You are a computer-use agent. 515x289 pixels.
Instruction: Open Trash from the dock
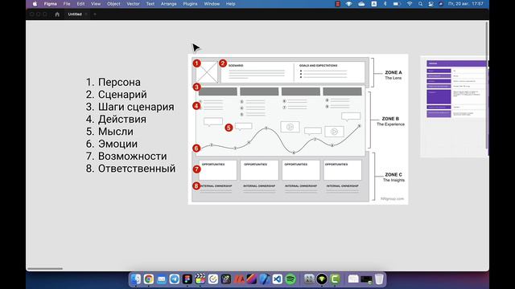(379, 279)
